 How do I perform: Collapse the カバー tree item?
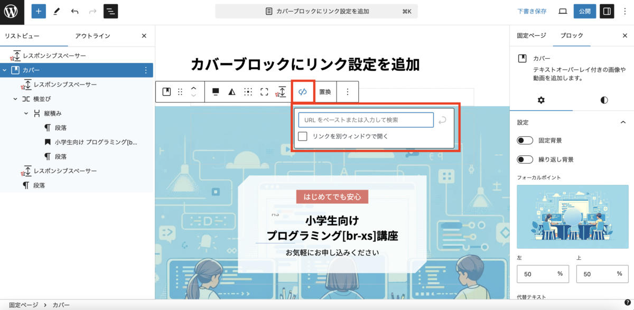4,70
